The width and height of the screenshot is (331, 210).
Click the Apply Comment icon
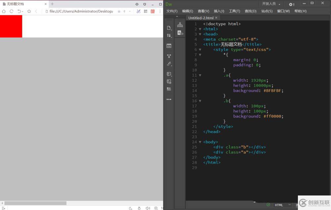click(x=169, y=74)
